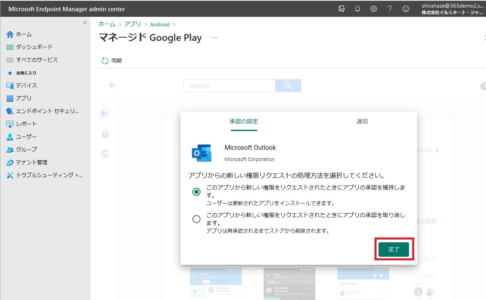Click the 完了 button
This screenshot has height=300, width=486.
coord(394,249)
